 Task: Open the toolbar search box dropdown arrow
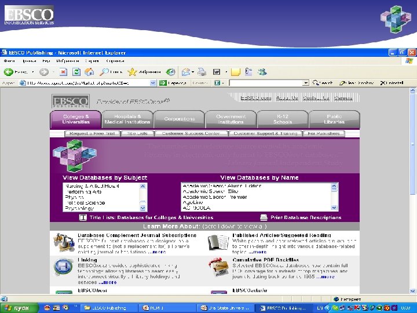pyautogui.click(x=306, y=83)
